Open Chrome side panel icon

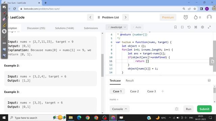click(201, 9)
